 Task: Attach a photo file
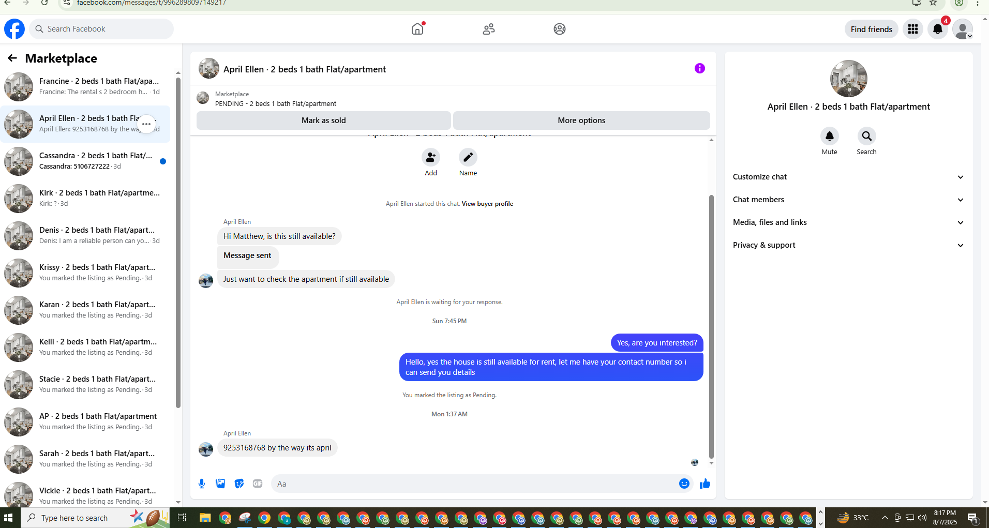click(220, 484)
